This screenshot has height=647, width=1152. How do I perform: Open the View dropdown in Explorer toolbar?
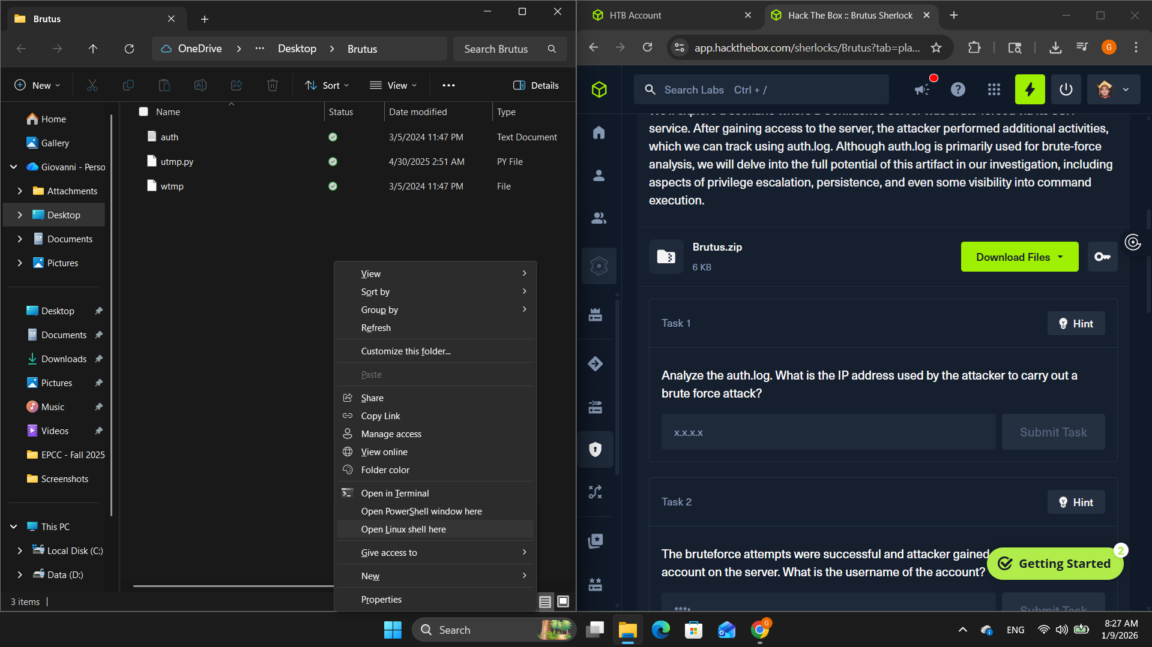tap(394, 85)
